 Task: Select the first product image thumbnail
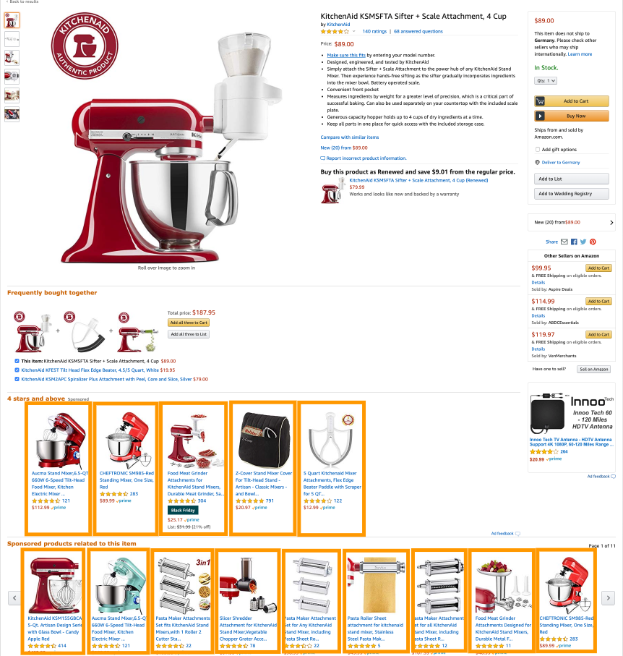point(12,20)
